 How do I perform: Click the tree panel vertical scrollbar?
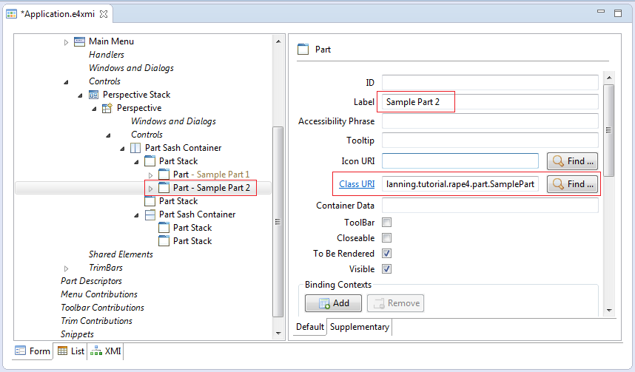[x=278, y=222]
